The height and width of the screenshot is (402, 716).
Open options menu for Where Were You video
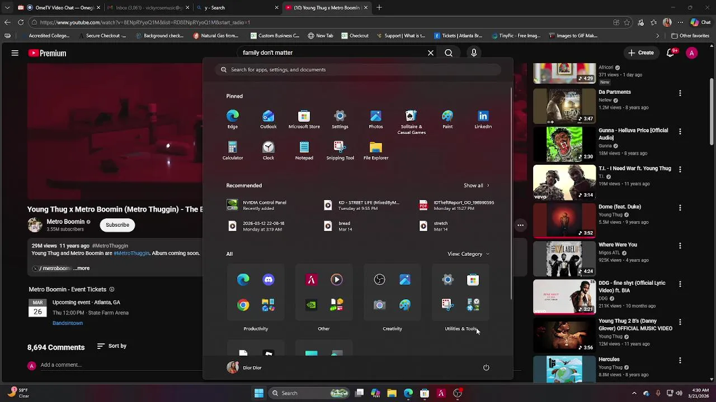click(680, 246)
